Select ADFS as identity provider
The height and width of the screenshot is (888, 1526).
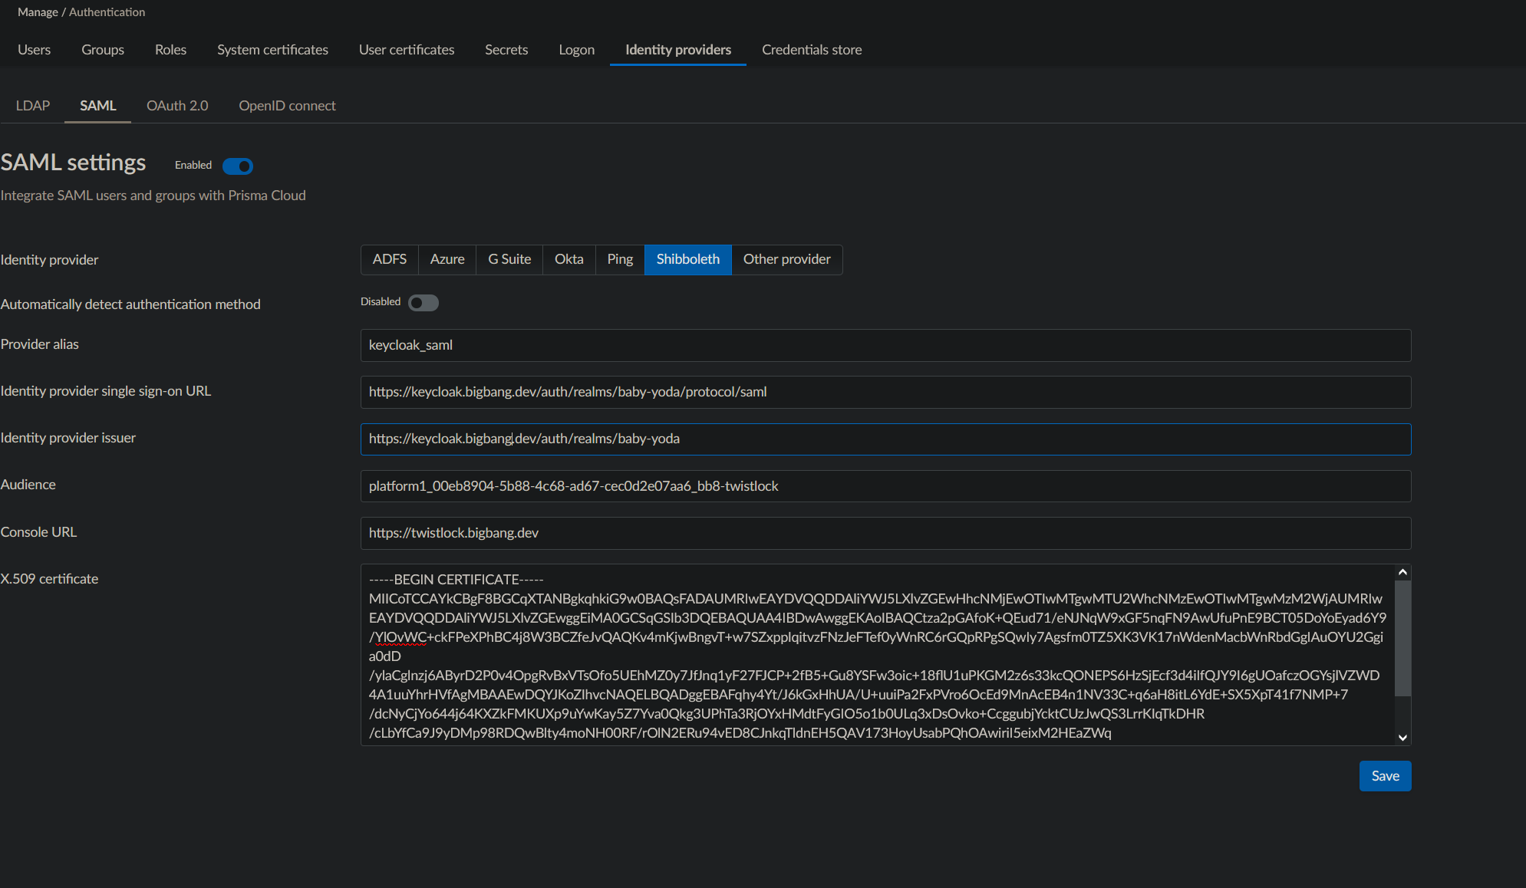pyautogui.click(x=389, y=259)
